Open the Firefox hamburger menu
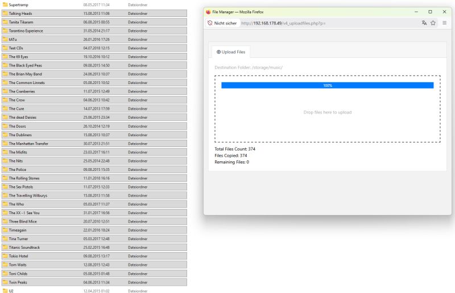 [x=444, y=23]
